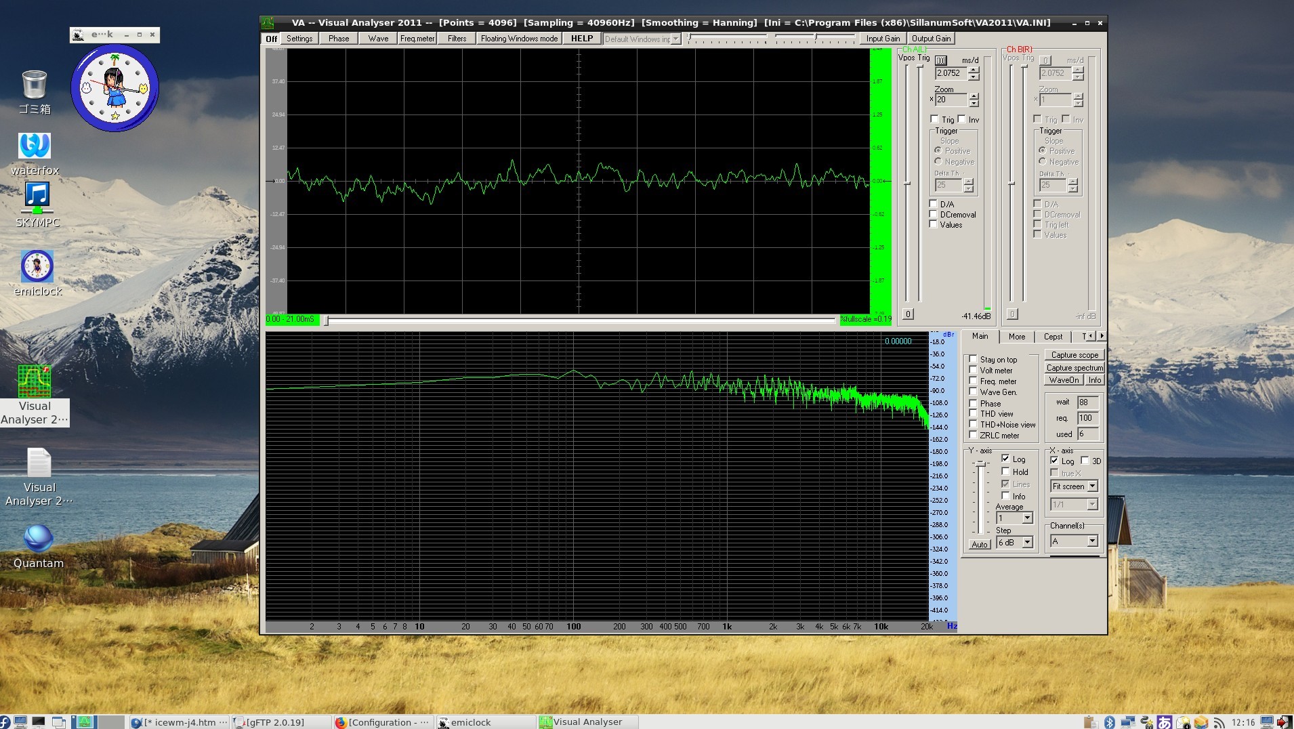
Task: Switch to the More tab
Action: [x=1016, y=337]
